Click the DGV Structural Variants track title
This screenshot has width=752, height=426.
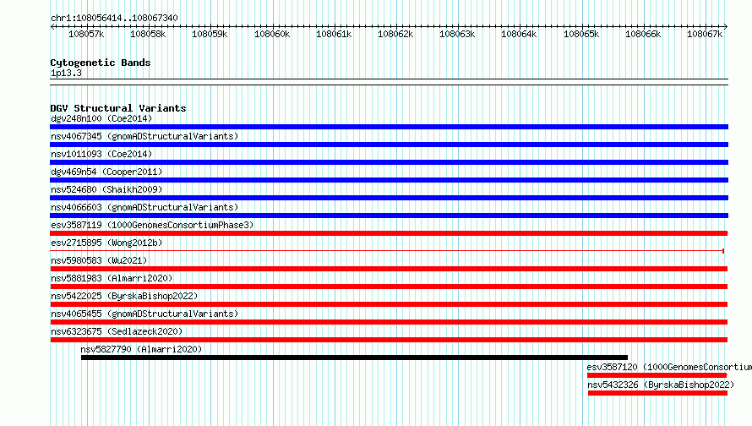pos(118,108)
